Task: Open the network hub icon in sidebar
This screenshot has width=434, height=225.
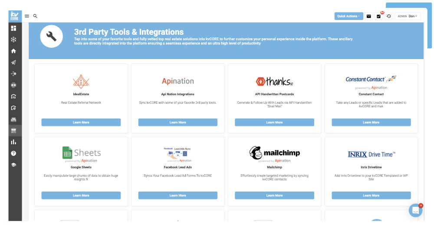Action: tap(13, 40)
